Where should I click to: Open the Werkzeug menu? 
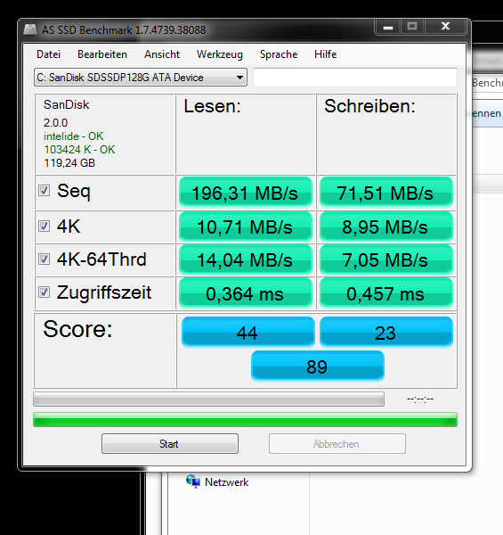click(220, 54)
